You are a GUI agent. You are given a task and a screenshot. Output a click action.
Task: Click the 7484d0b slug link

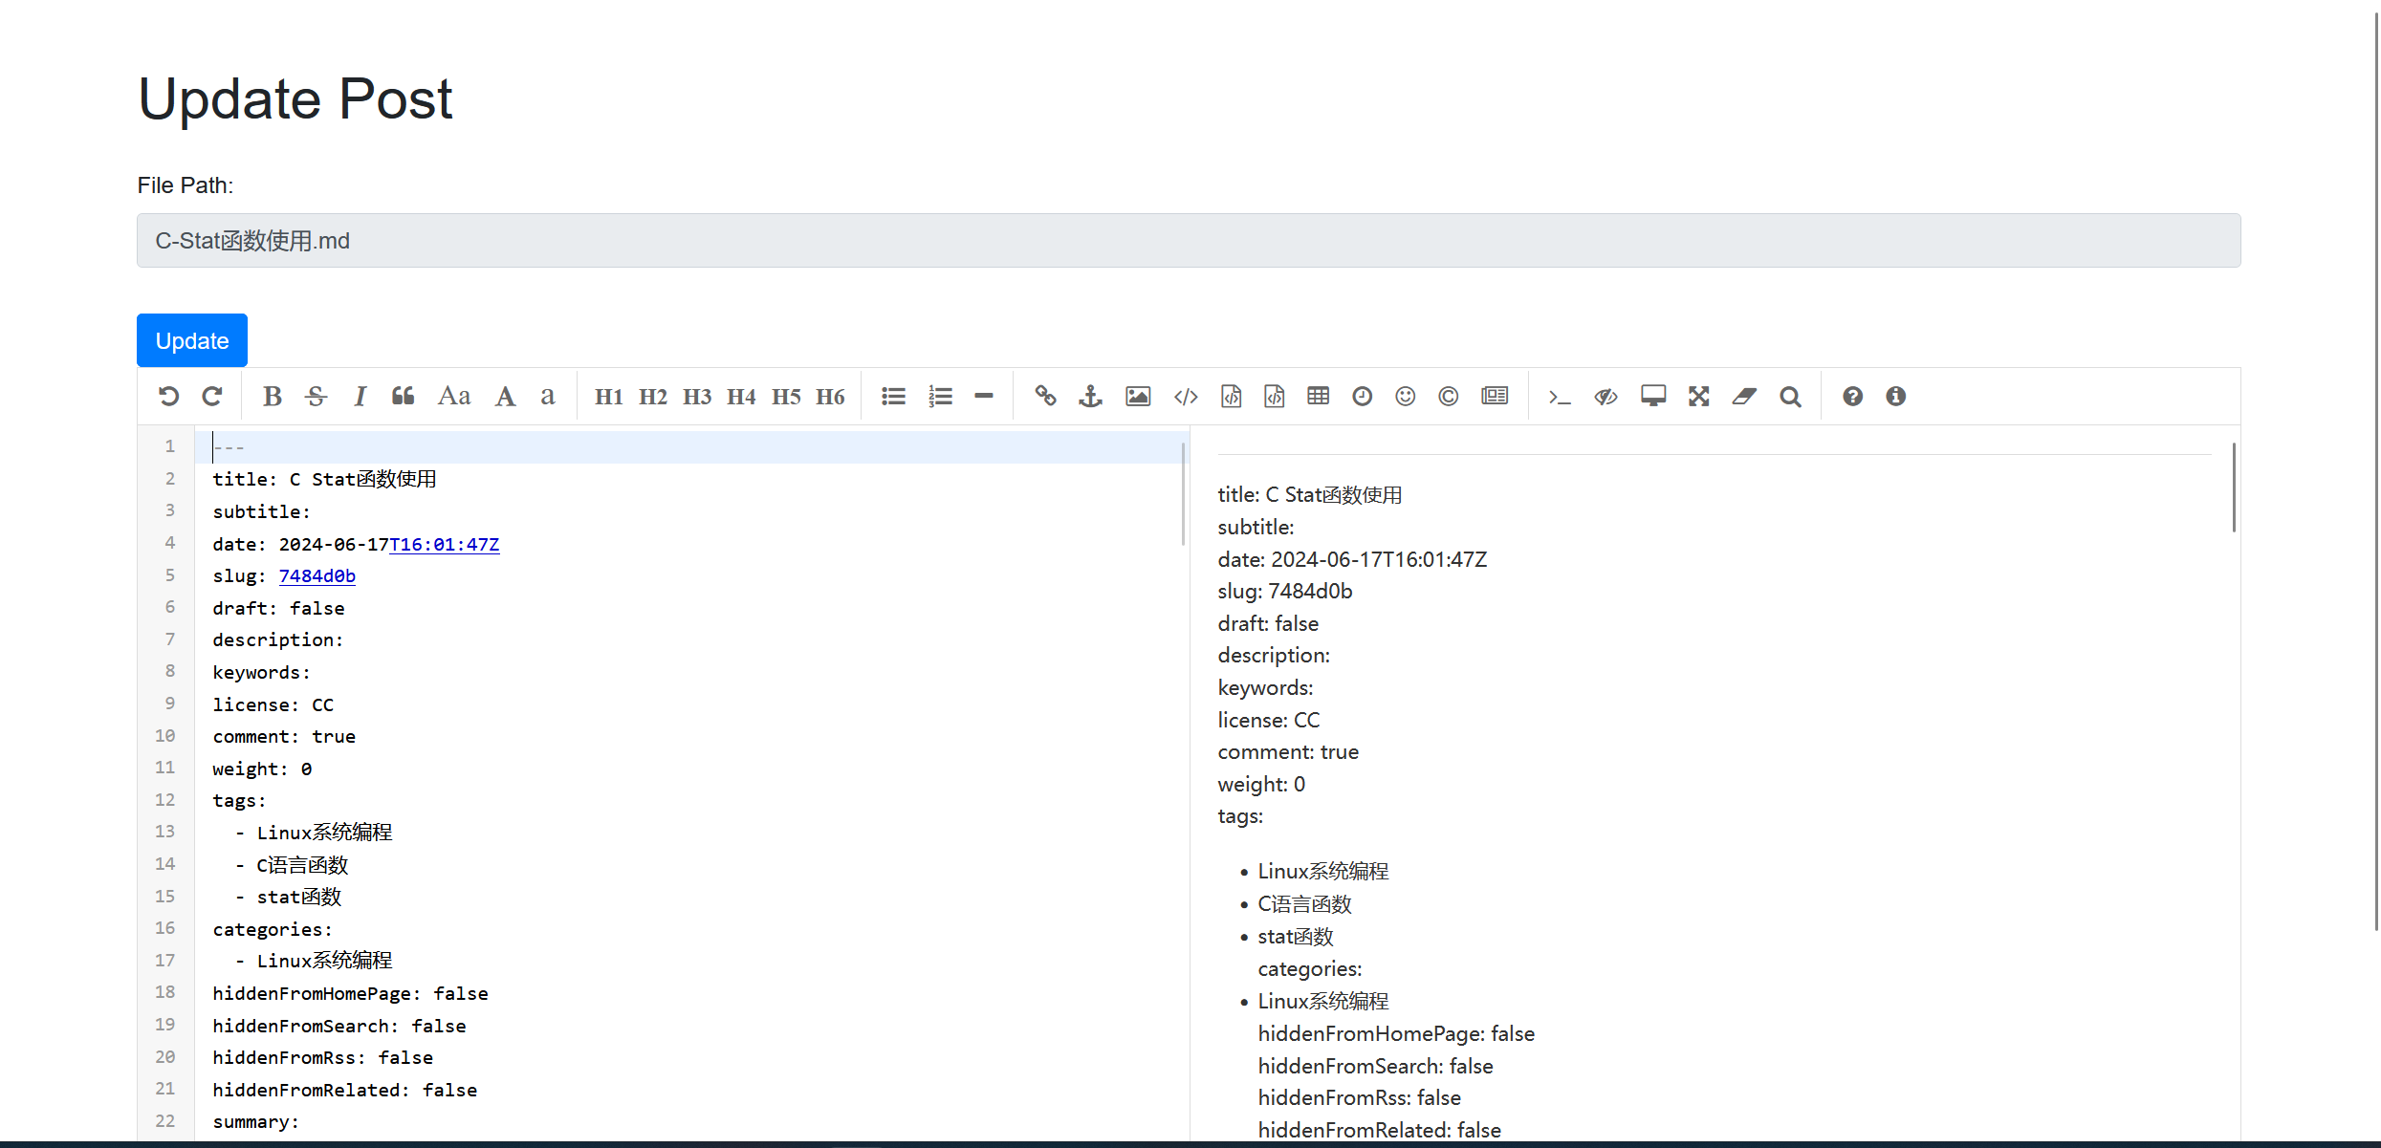317,576
